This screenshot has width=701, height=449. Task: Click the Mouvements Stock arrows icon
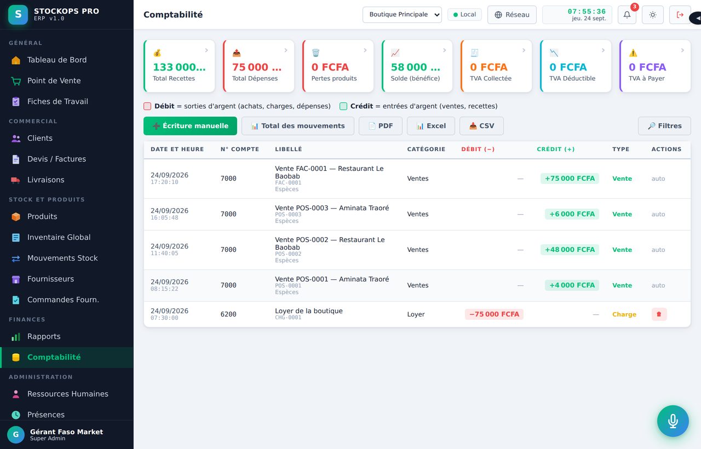[16, 258]
